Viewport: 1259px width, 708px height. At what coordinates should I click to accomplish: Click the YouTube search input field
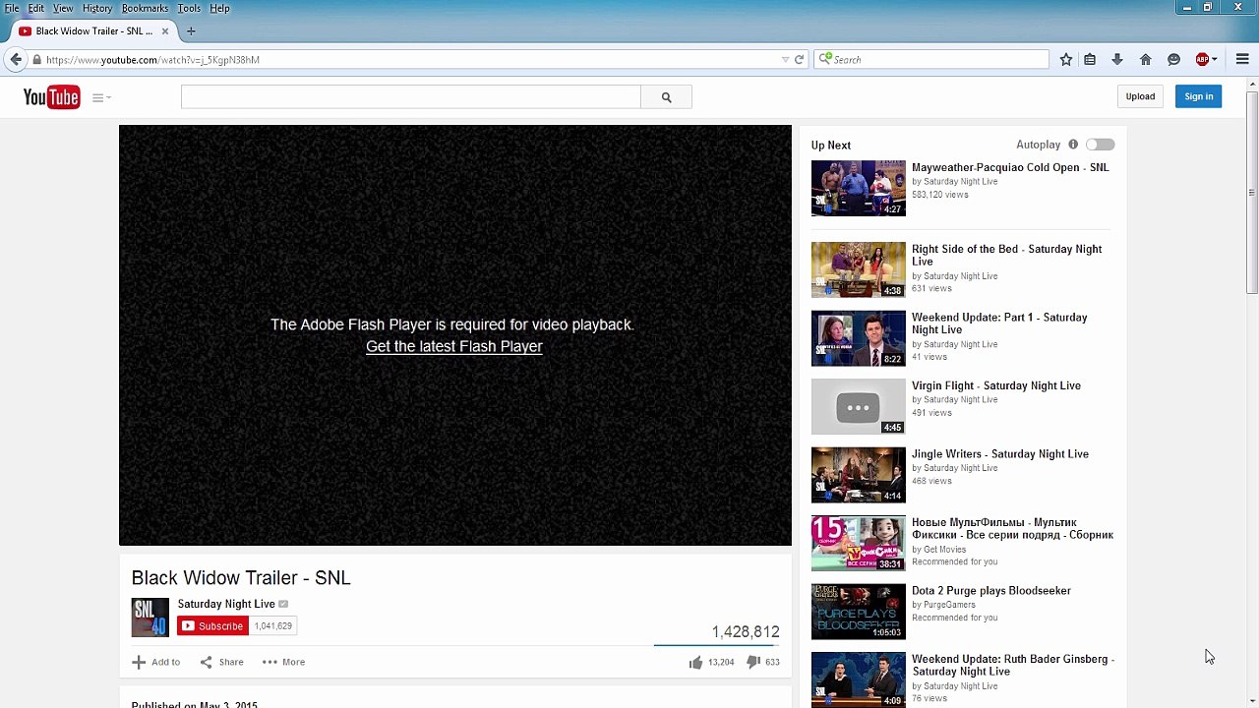point(410,97)
